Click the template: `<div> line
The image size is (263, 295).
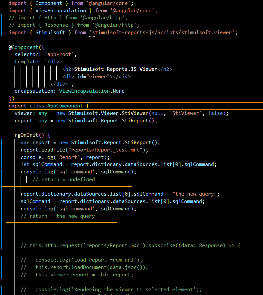point(38,62)
